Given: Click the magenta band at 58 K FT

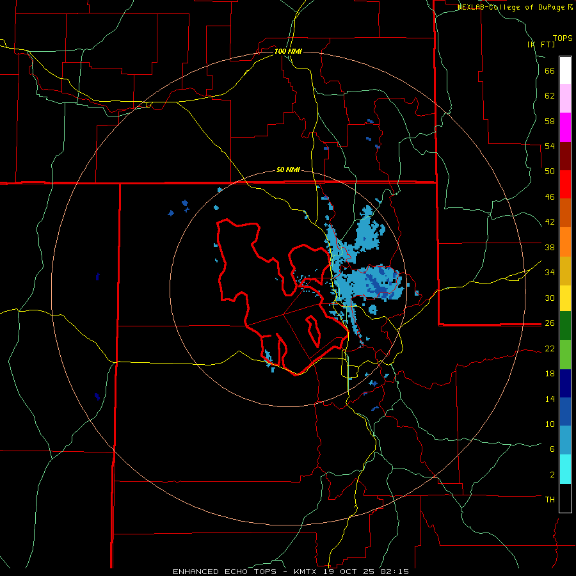Looking at the screenshot, I should click(565, 127).
